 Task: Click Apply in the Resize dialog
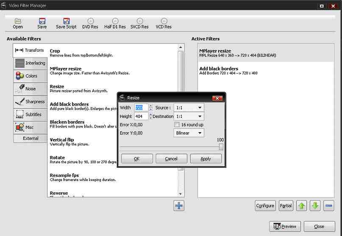pos(206,159)
